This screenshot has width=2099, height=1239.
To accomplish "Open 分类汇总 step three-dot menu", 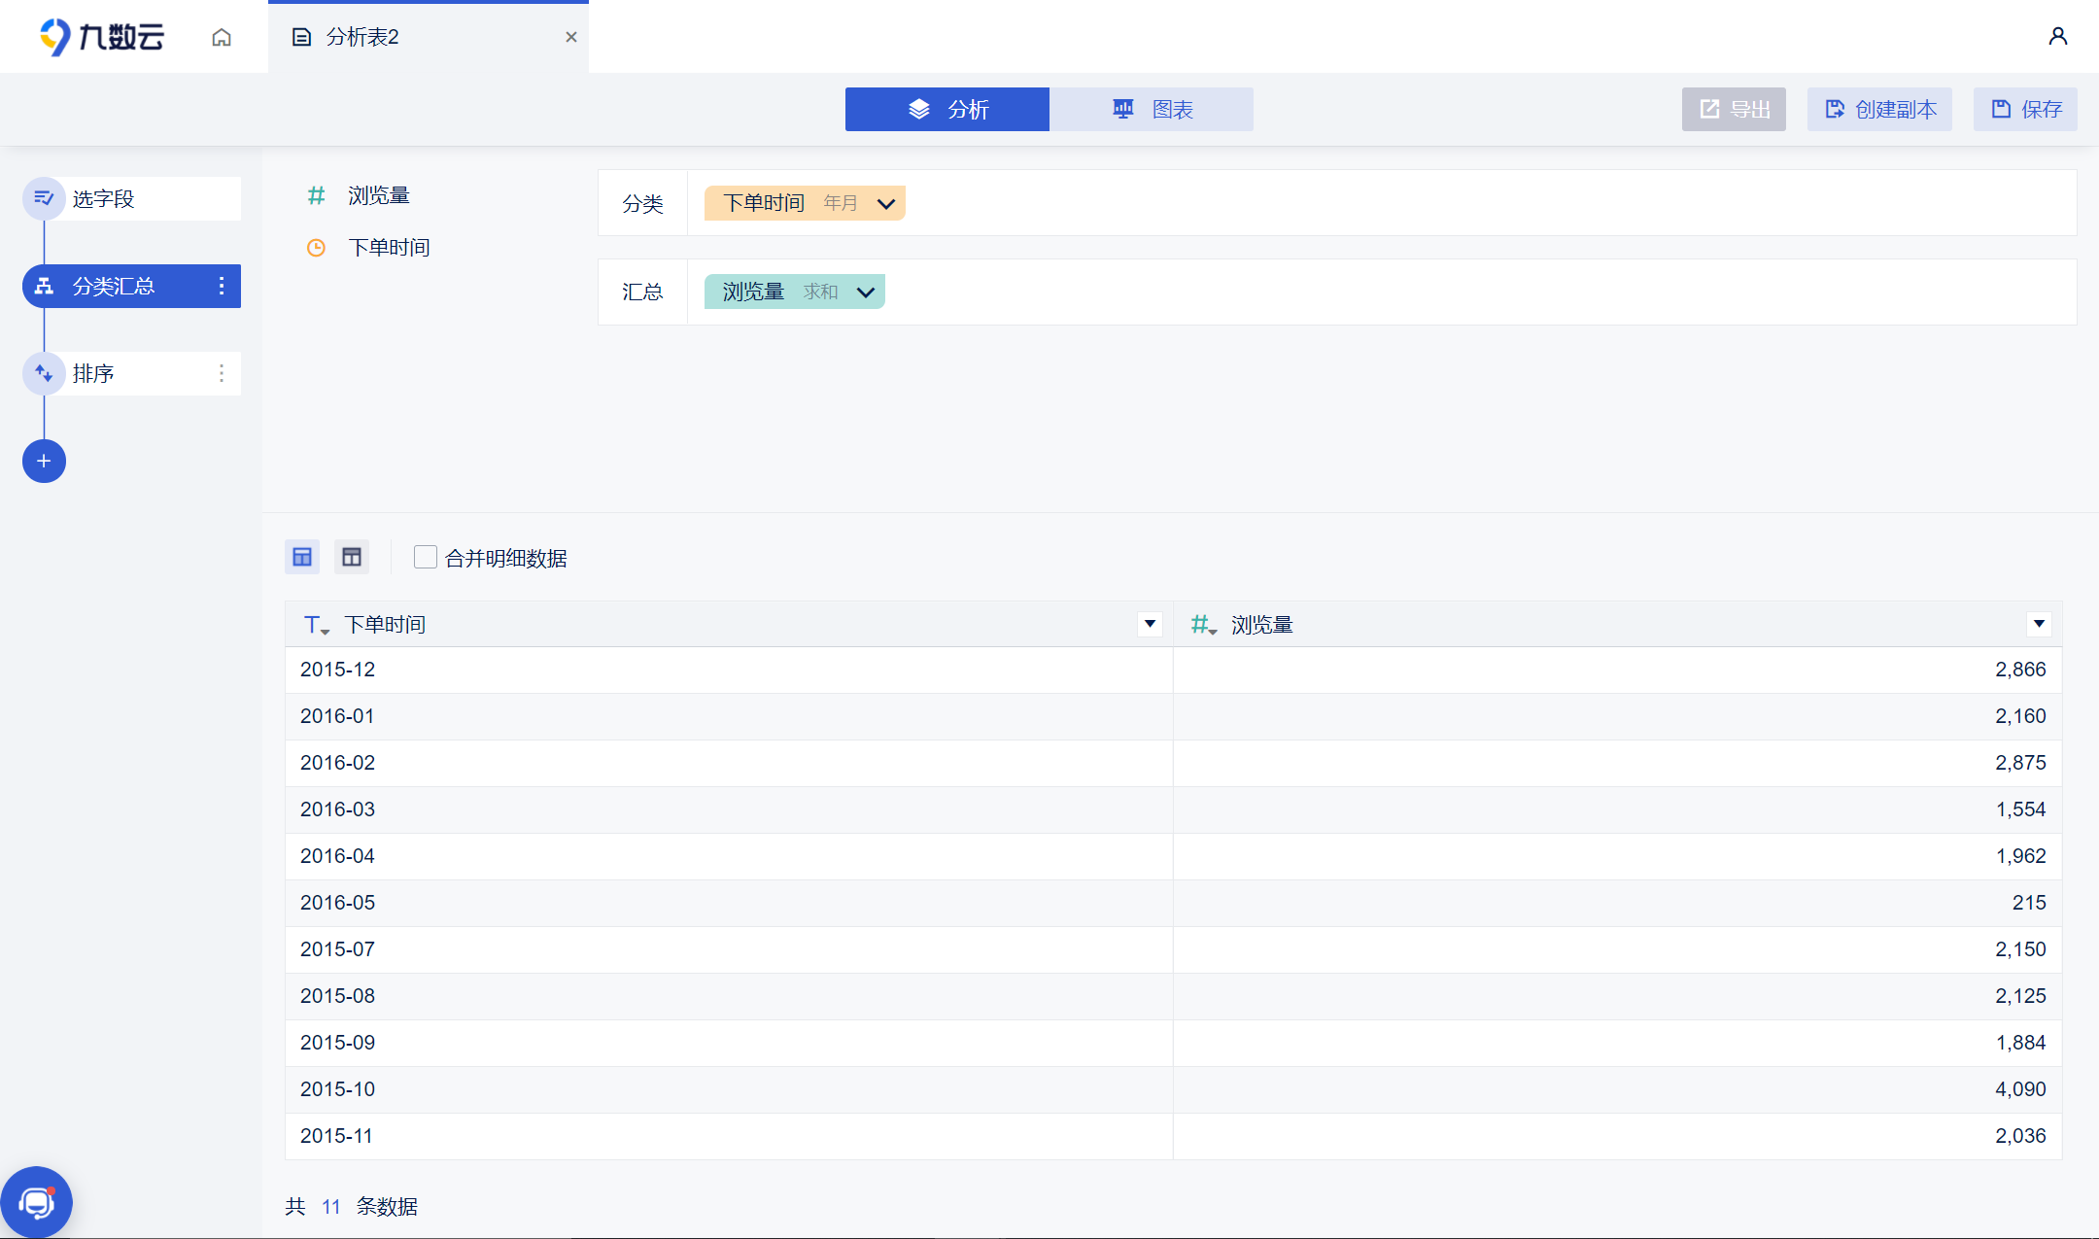I will point(222,286).
